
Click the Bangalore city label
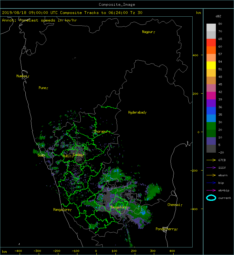tap(119, 207)
